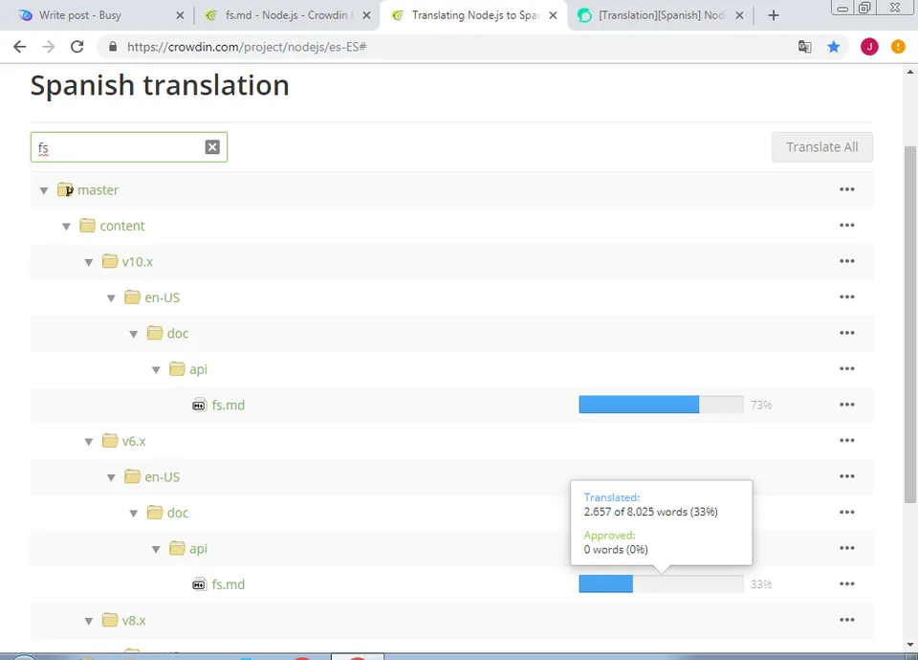The height and width of the screenshot is (660, 918).
Task: Click markdown file icon of 33% fs.md
Action: 199,583
